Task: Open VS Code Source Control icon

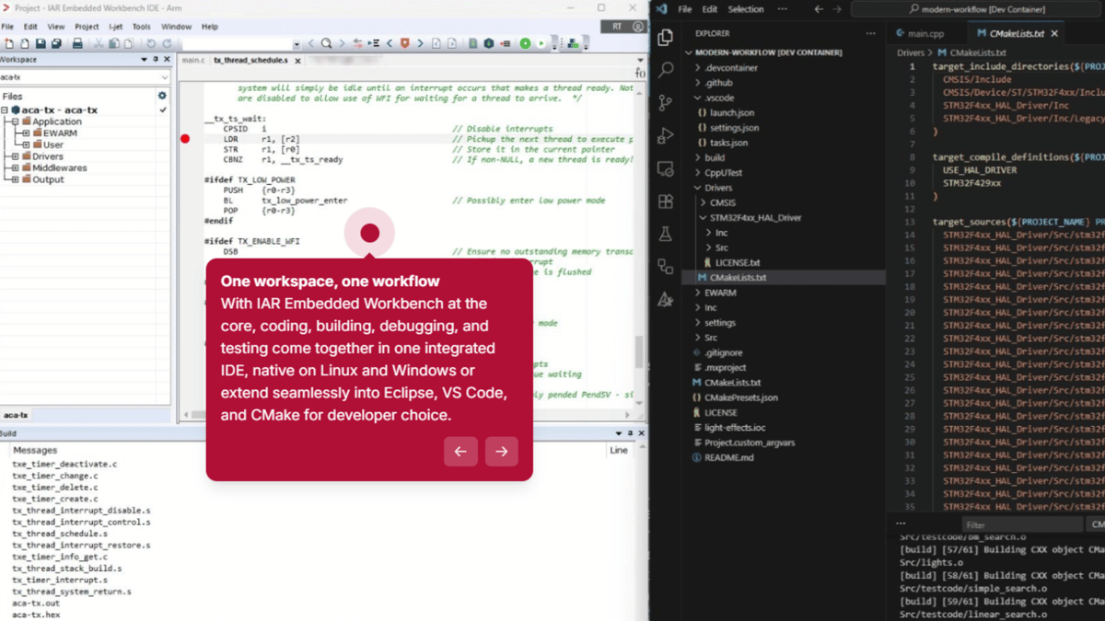Action: point(666,103)
